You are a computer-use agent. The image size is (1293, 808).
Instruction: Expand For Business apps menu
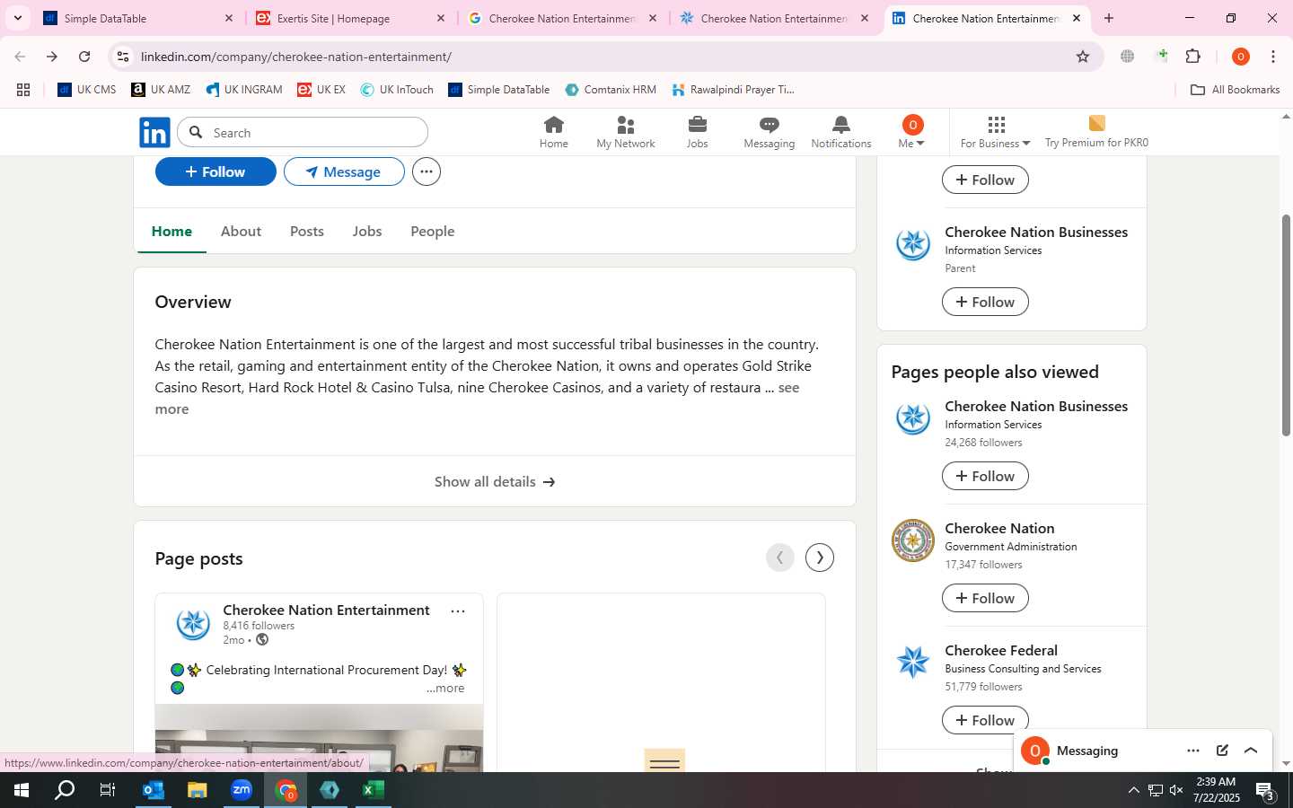tap(995, 132)
